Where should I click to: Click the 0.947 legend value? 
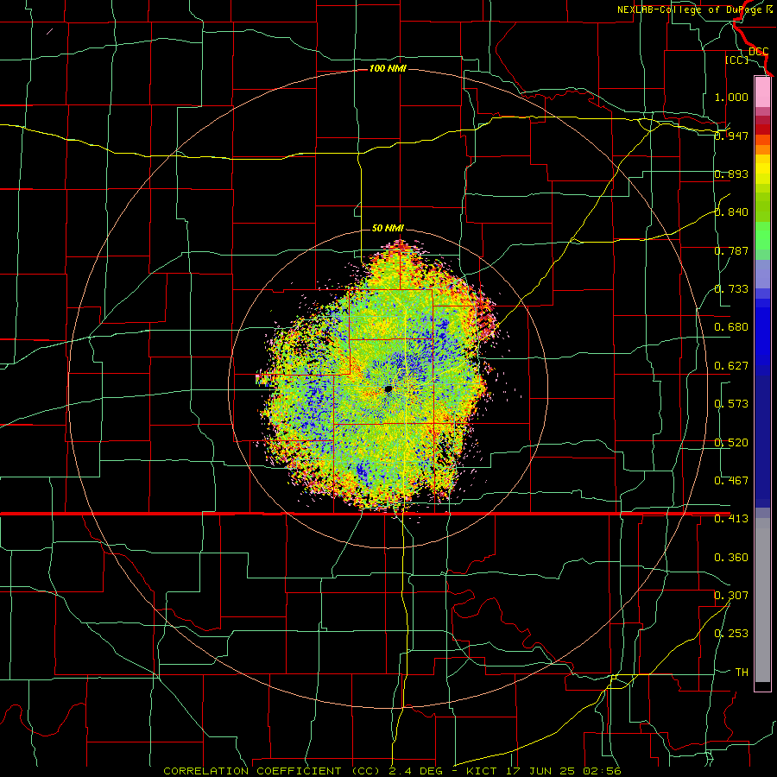pyautogui.click(x=731, y=136)
